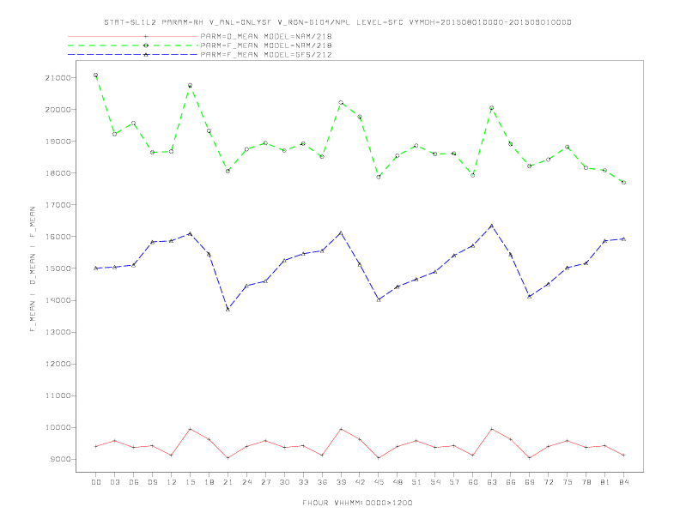This screenshot has height=525, width=680.
Task: Click x-axis tick label 12
Action: point(172,482)
